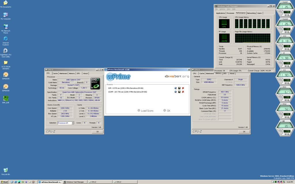Viewport: 295px width, 184px height.
Task: Launch 3DMark05 from the desktop
Action: [6, 76]
